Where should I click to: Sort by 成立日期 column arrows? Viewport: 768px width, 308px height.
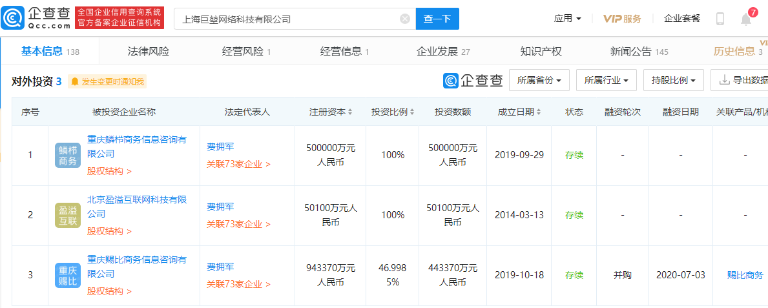[x=539, y=112]
